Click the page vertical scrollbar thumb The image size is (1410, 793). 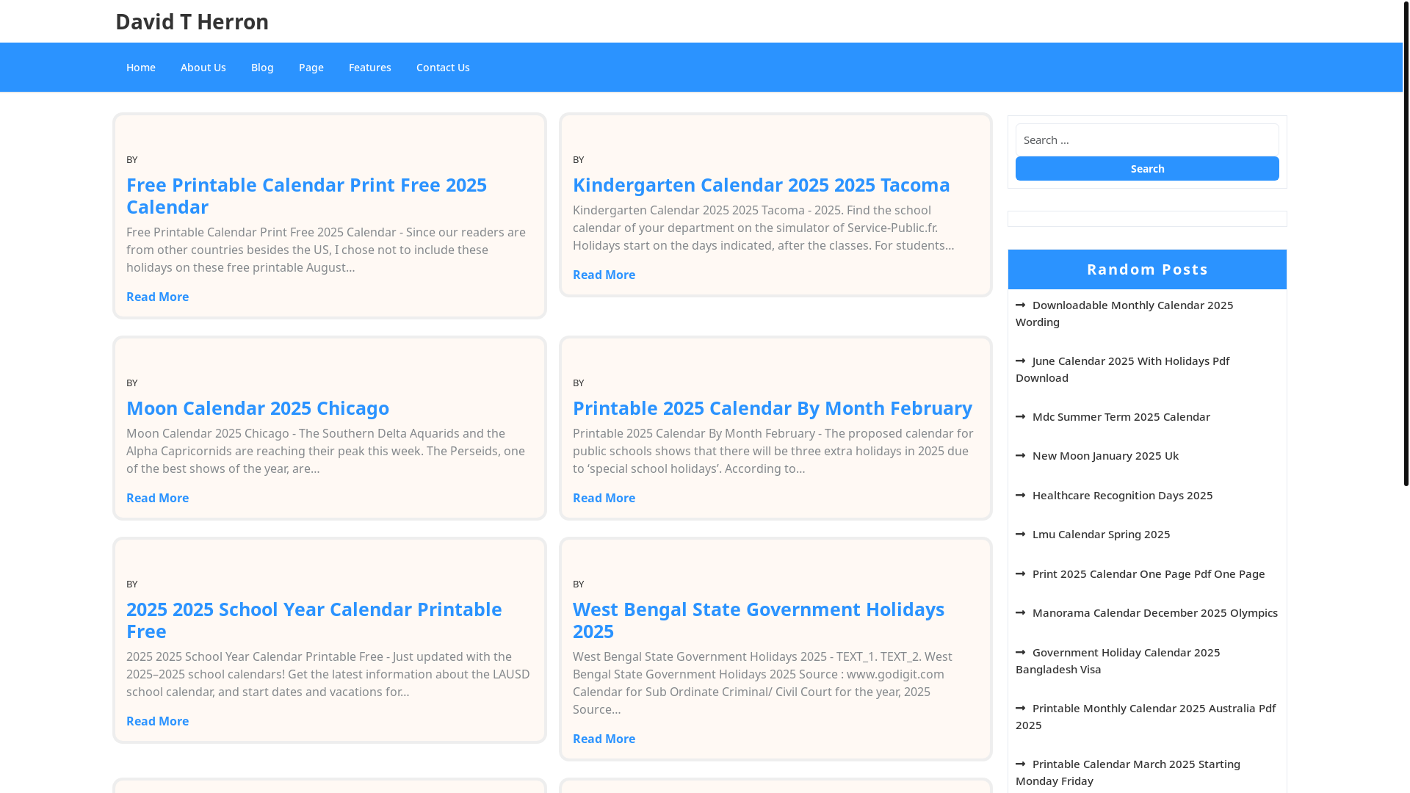pyautogui.click(x=1406, y=243)
